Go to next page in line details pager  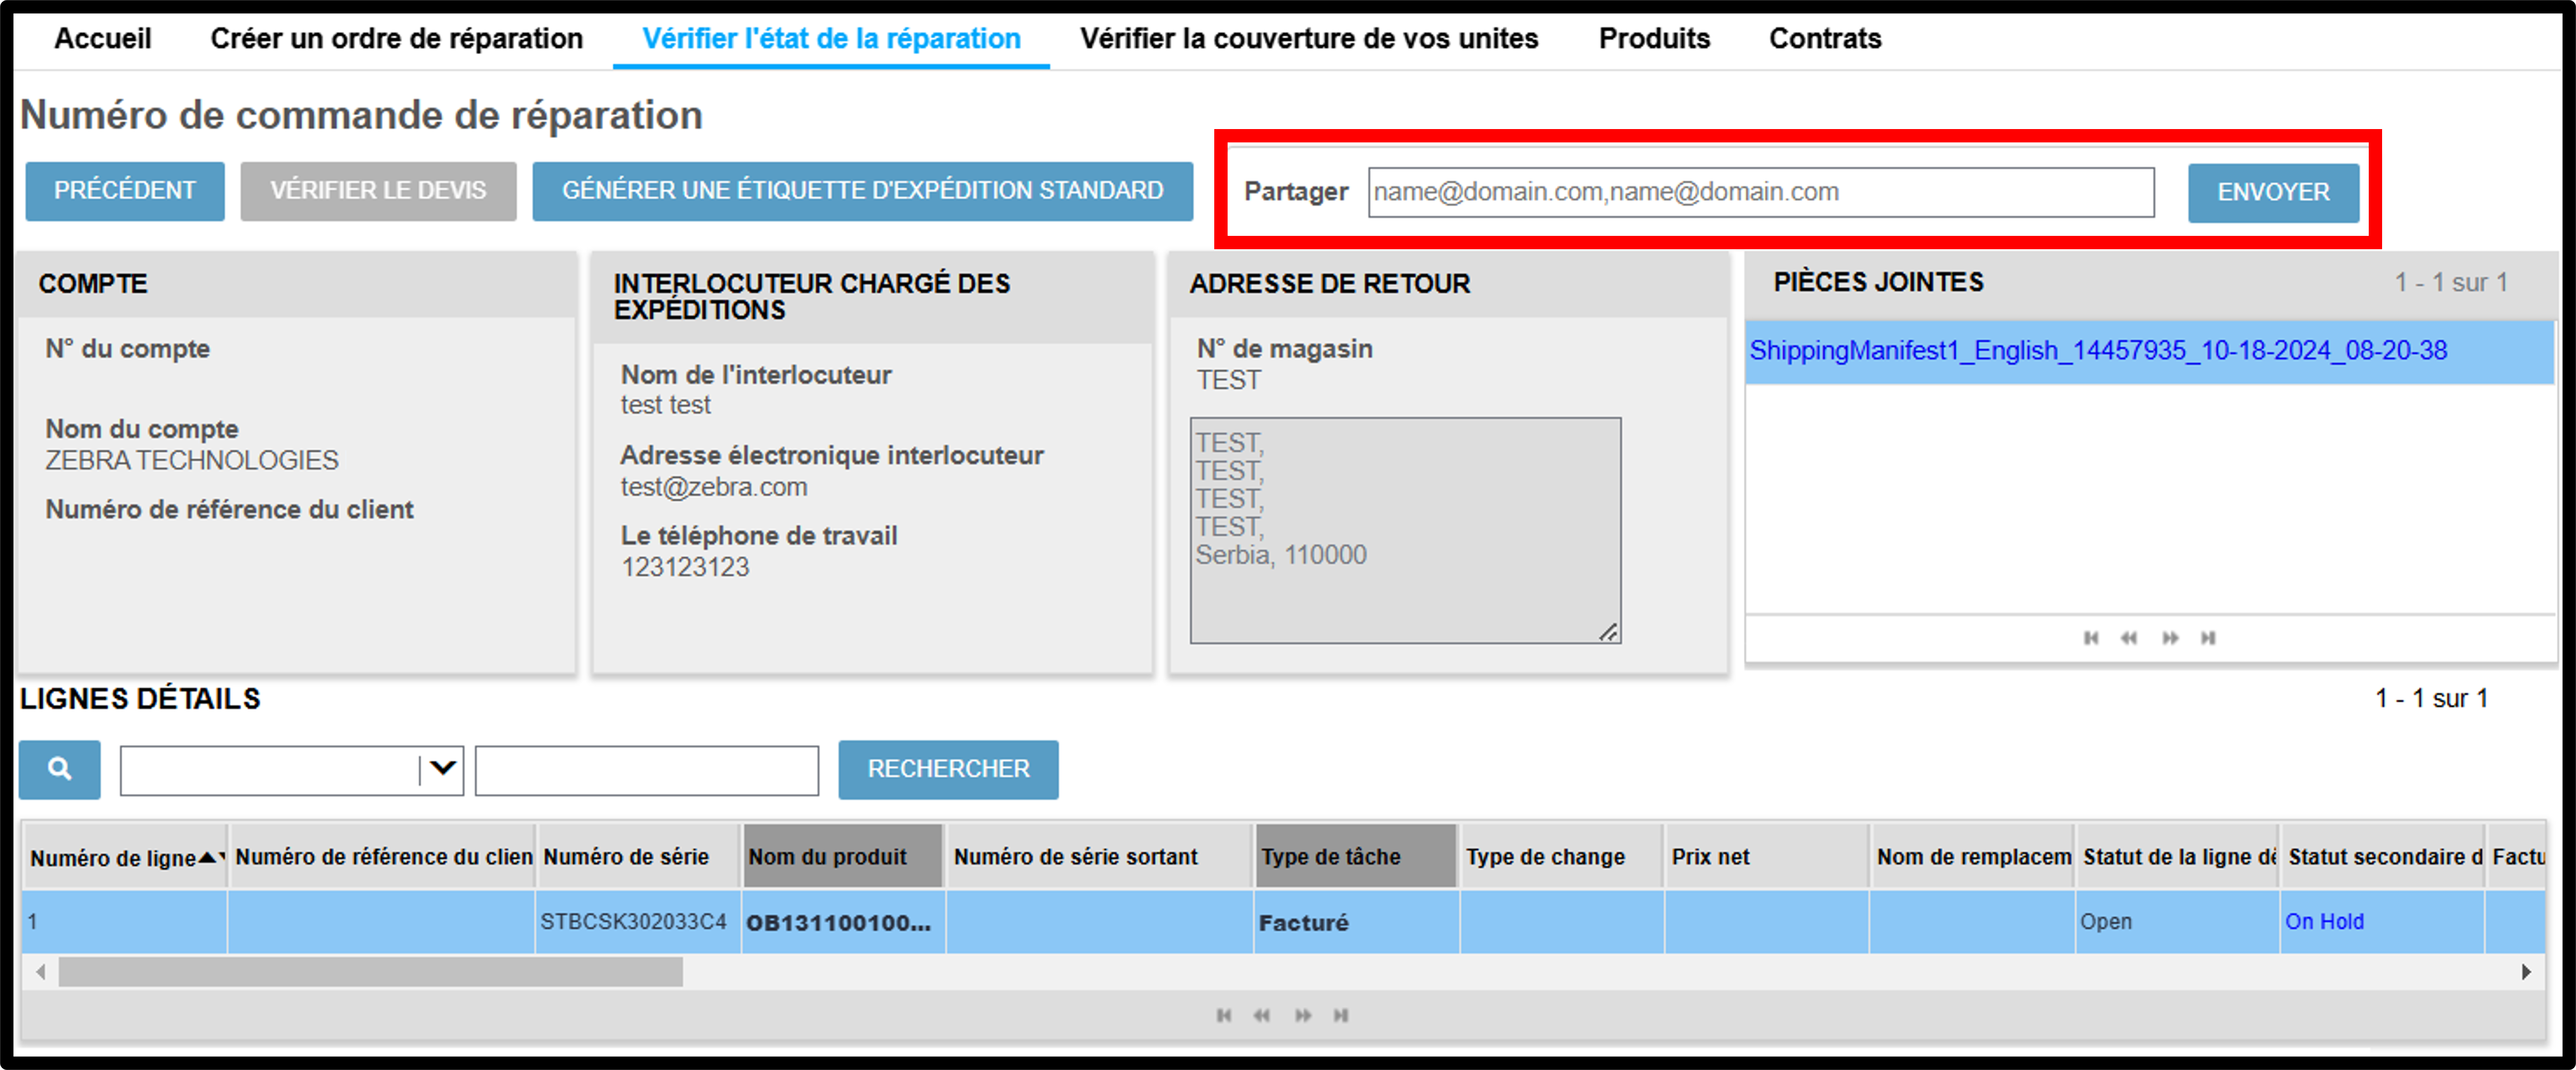point(1302,1015)
